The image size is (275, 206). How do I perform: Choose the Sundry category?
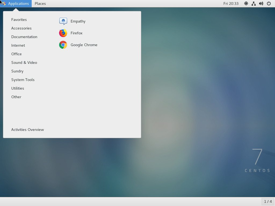point(17,71)
